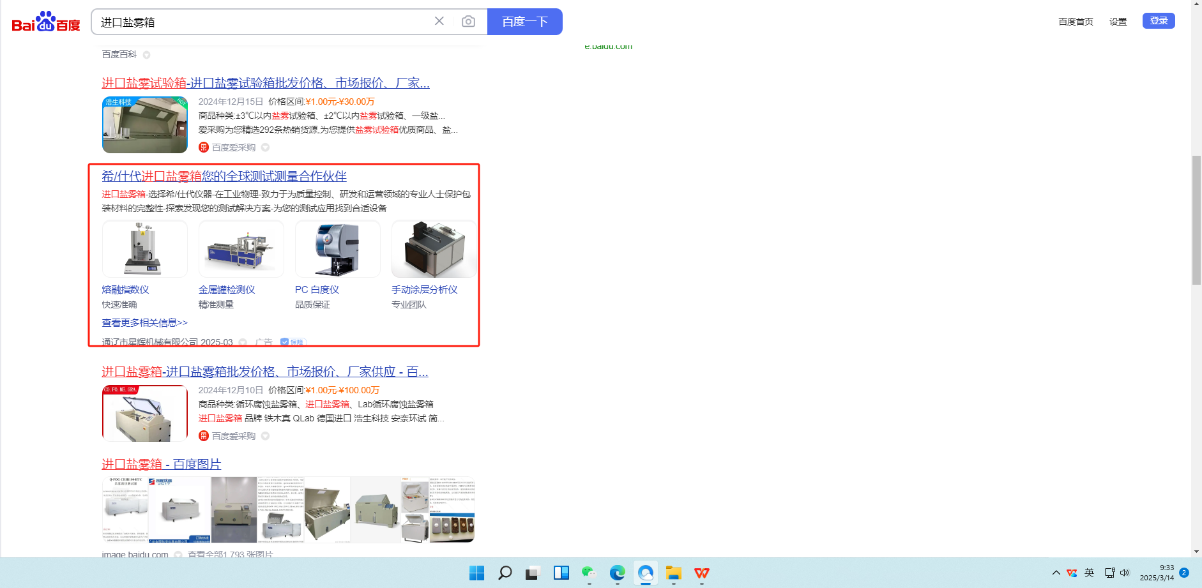Switch the 英 input method indicator
1202x588 pixels.
point(1090,573)
